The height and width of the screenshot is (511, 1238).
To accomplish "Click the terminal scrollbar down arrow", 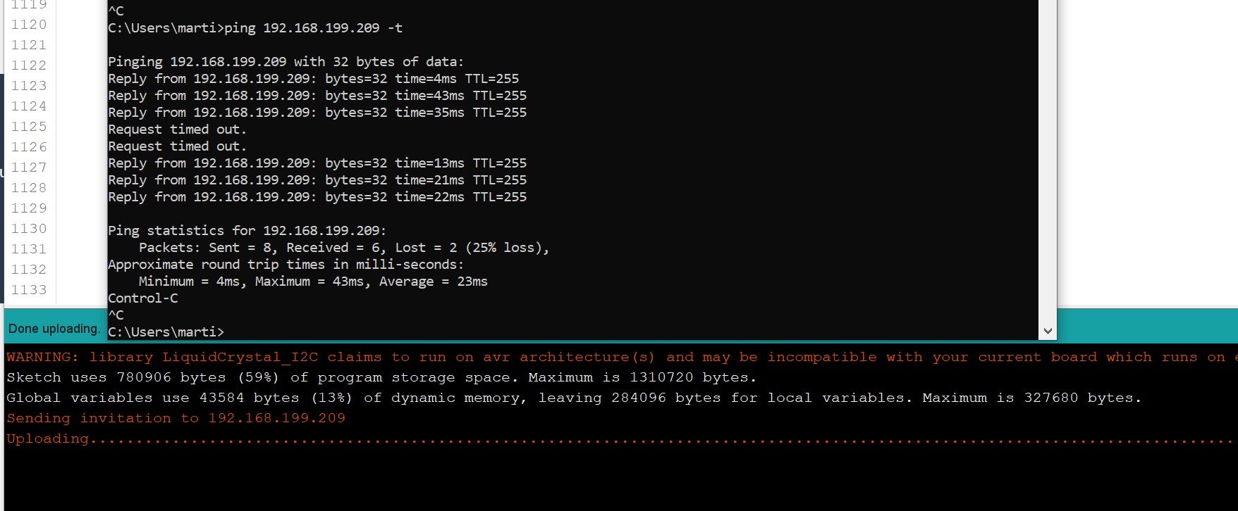I will [1047, 331].
